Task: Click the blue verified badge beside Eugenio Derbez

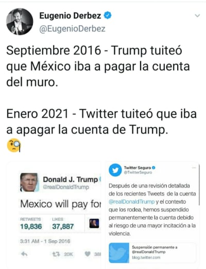Action: tap(108, 15)
